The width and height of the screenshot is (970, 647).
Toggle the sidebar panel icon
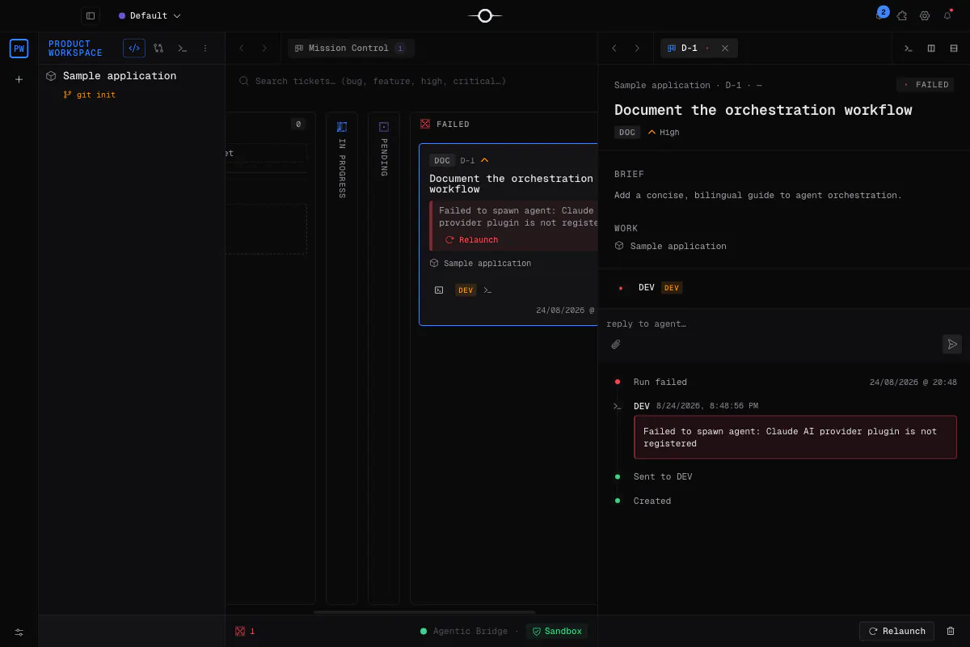click(x=91, y=15)
